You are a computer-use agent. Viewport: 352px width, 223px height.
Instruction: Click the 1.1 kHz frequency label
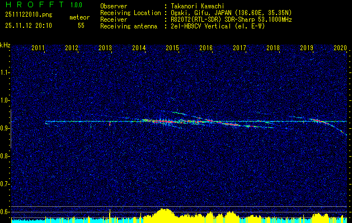click(x=5, y=72)
